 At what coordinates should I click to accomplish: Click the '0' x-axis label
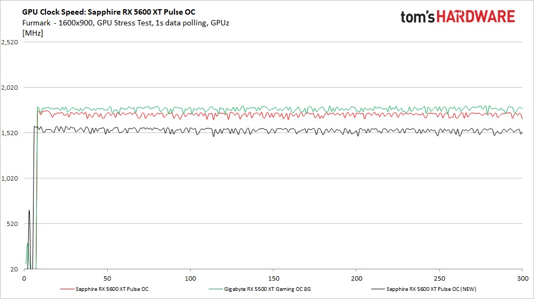tap(24, 278)
